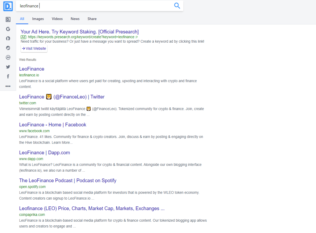Click the magnifying glass search icon
Screen dimensions: 316x233
[x=177, y=6]
